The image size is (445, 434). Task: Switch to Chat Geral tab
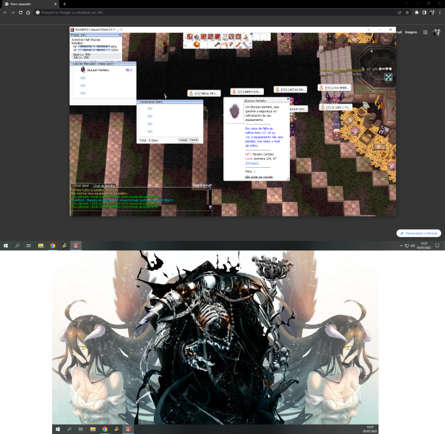point(82,185)
